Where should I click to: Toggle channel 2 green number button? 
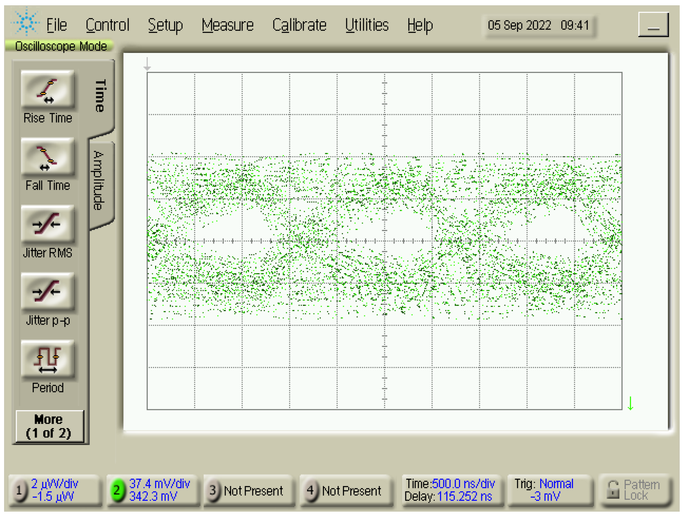(117, 490)
